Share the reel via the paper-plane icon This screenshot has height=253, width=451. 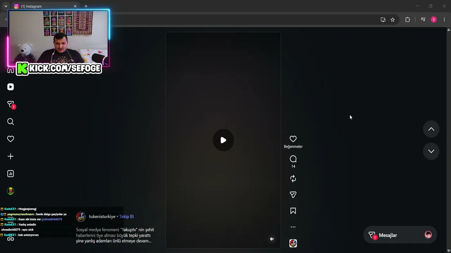pos(293,195)
